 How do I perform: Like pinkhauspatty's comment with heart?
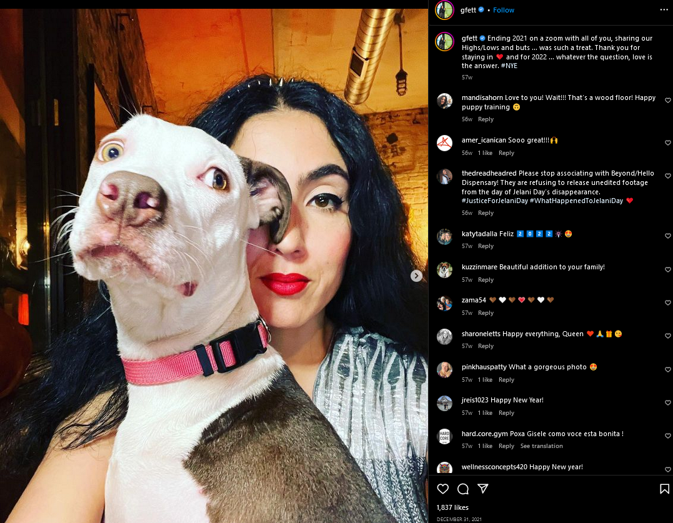668,369
